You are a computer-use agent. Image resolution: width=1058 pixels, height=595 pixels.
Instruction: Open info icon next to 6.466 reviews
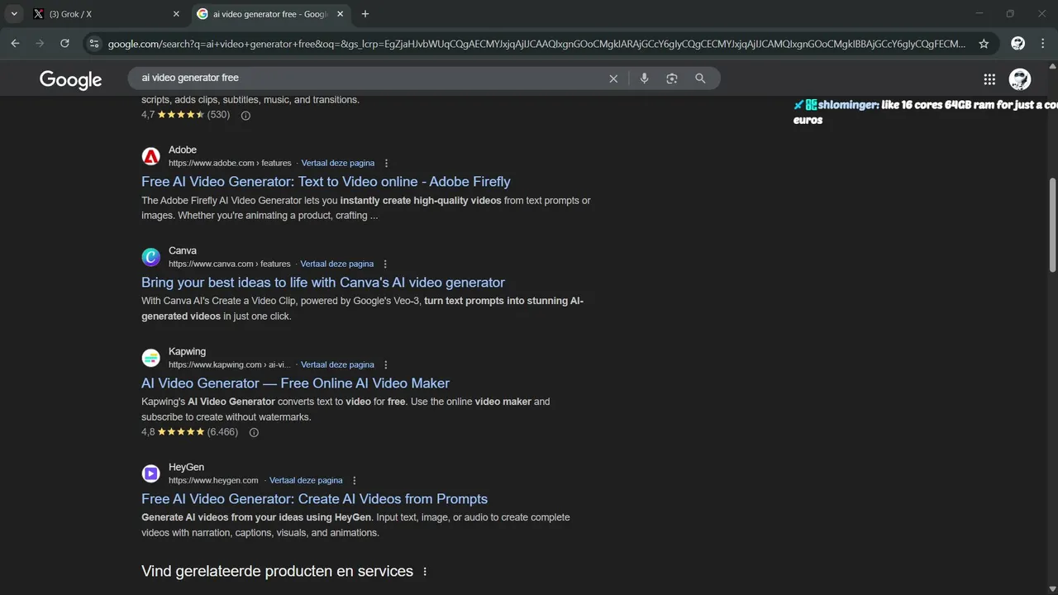point(254,432)
